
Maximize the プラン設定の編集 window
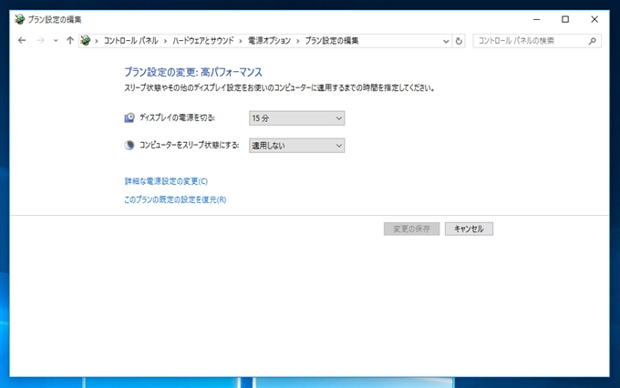(565, 19)
